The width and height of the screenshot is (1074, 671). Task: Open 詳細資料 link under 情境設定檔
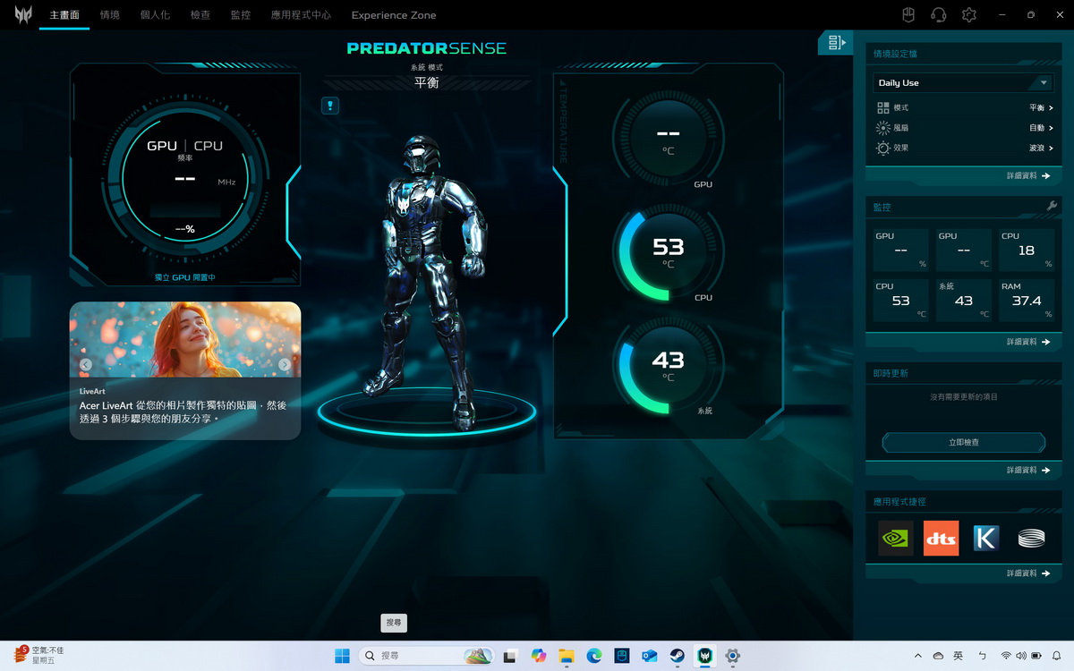click(x=1027, y=176)
